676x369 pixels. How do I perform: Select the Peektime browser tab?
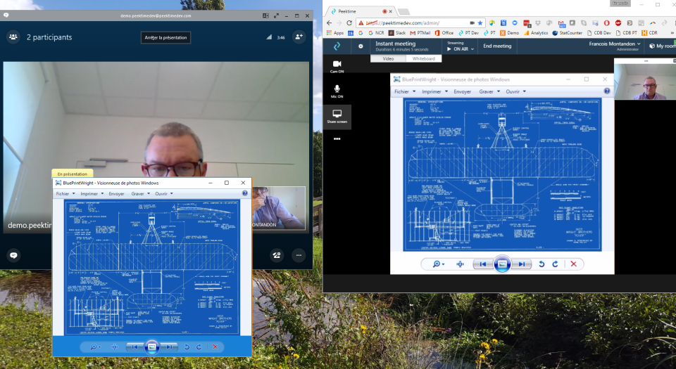tap(360, 11)
